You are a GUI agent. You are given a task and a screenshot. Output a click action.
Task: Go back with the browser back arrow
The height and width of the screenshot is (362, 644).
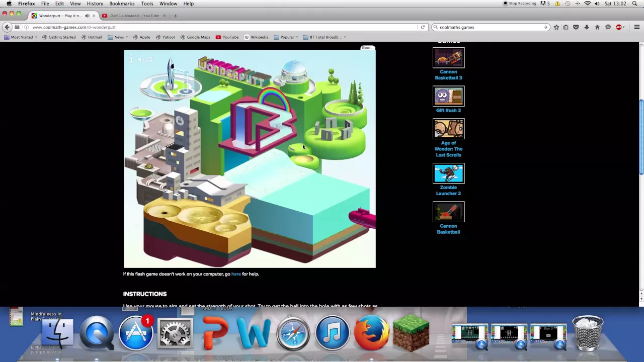coord(7,27)
